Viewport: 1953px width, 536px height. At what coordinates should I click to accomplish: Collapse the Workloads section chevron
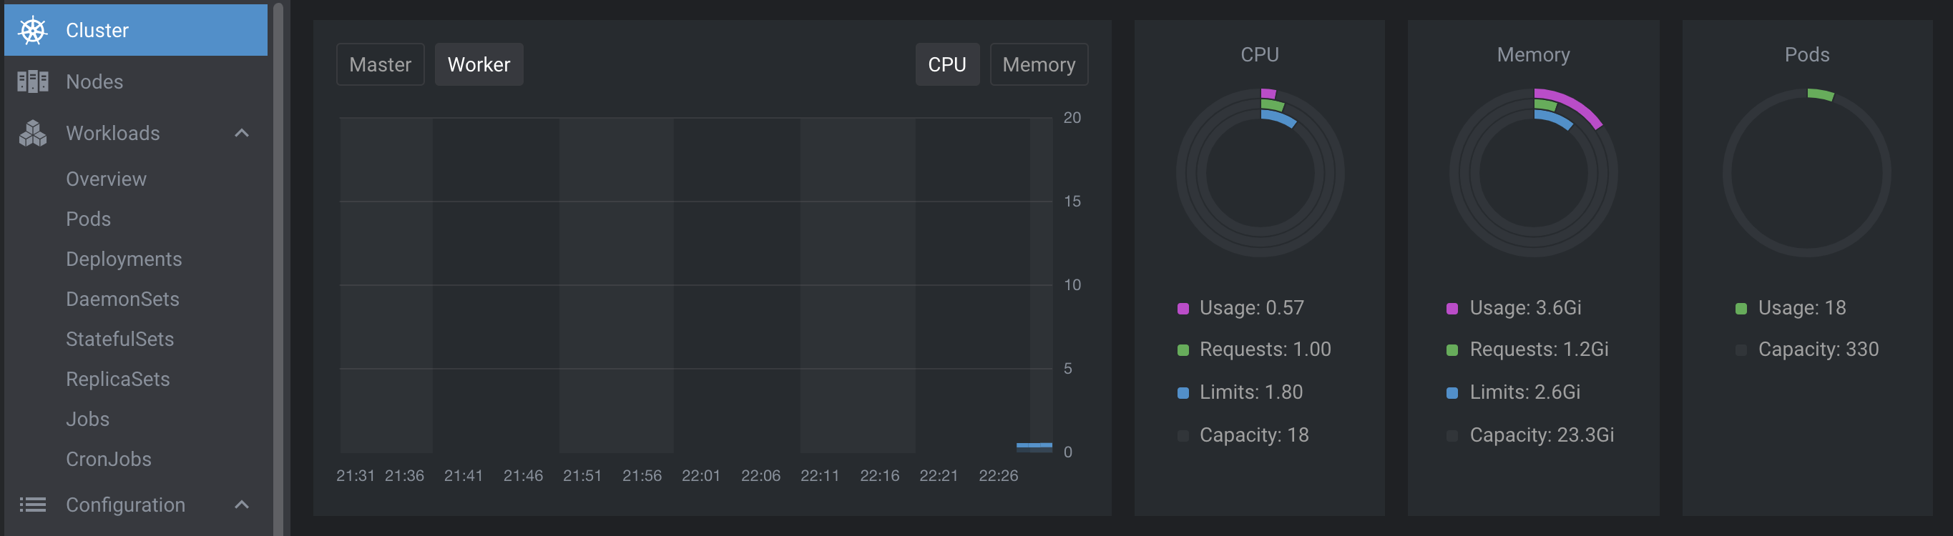pyautogui.click(x=242, y=133)
